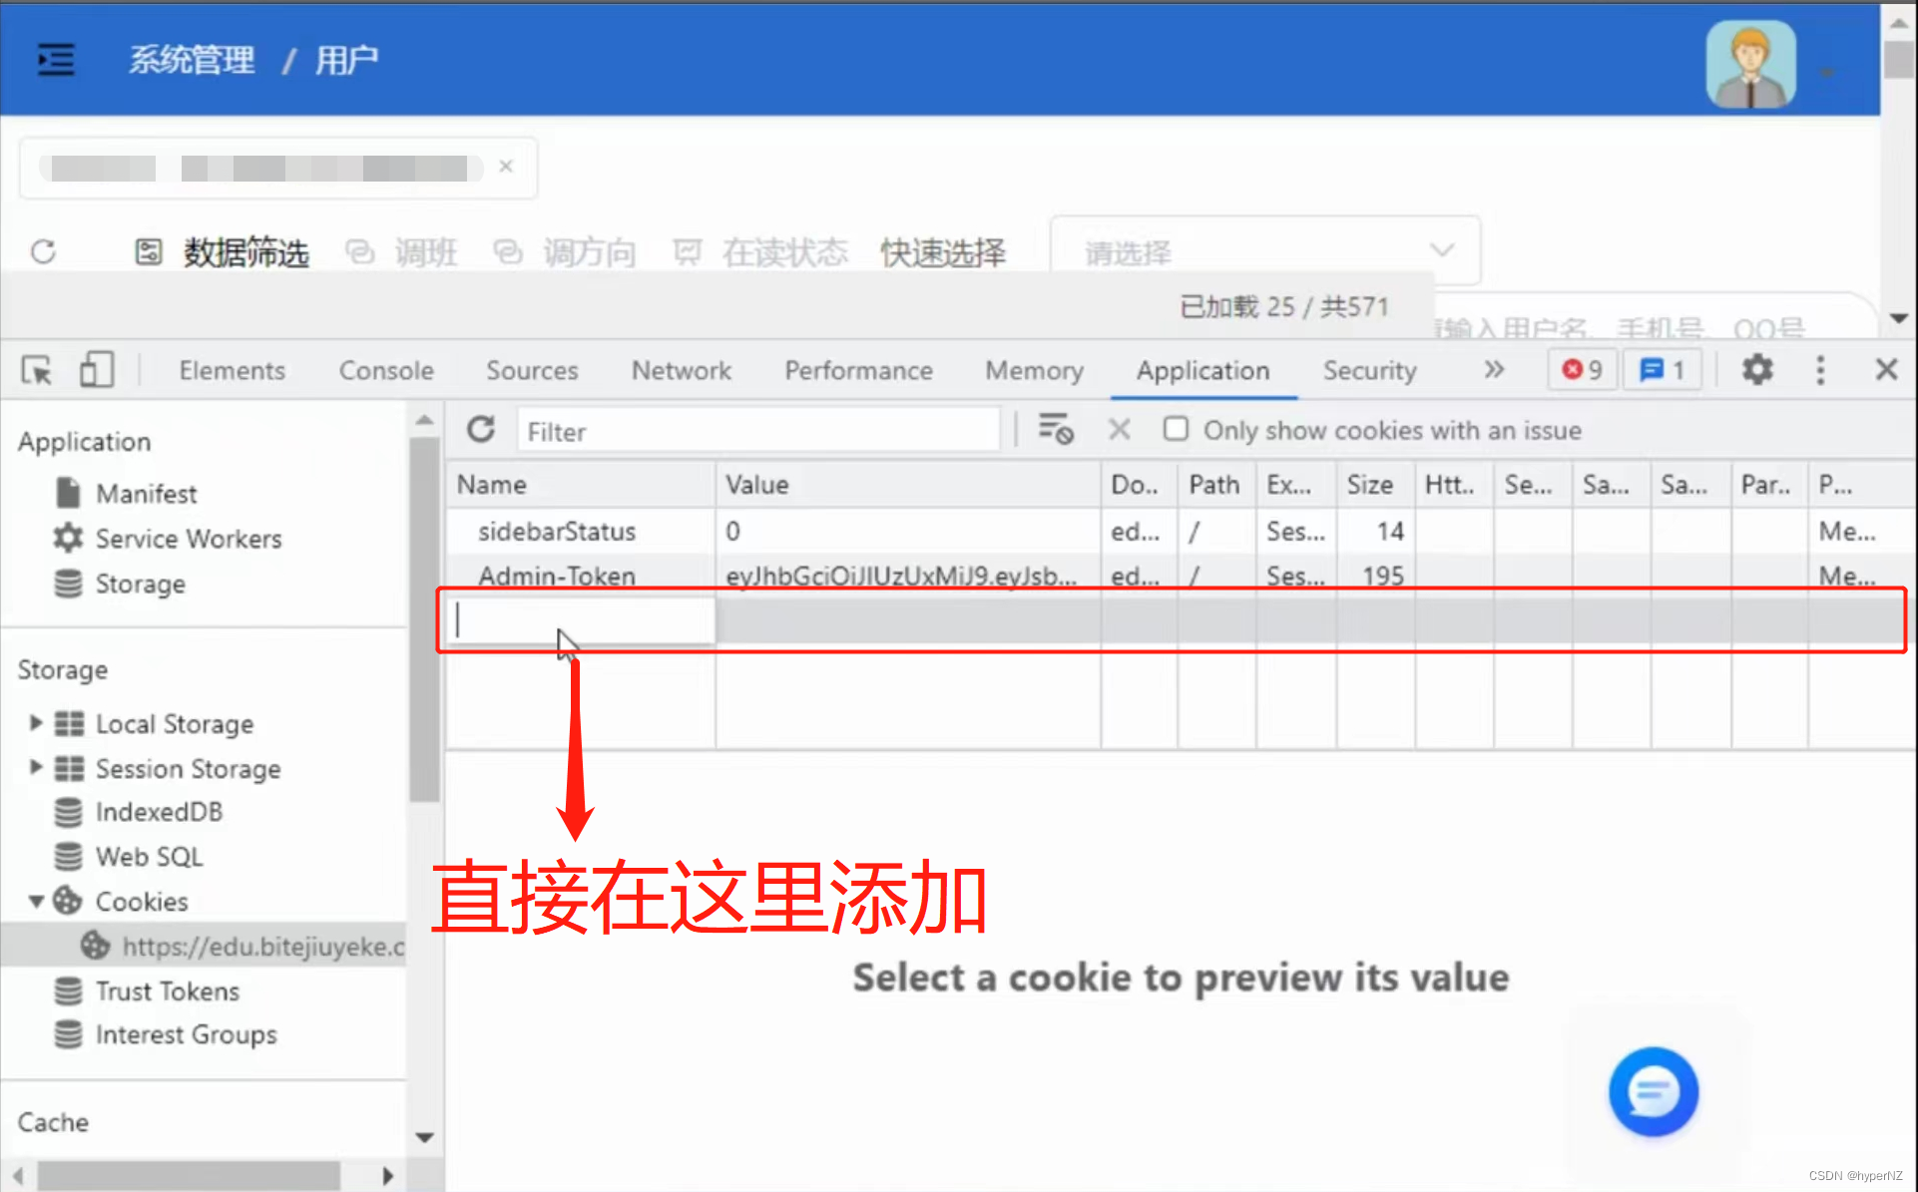This screenshot has width=1918, height=1192.
Task: Toggle the device toolbar icon
Action: (x=96, y=370)
